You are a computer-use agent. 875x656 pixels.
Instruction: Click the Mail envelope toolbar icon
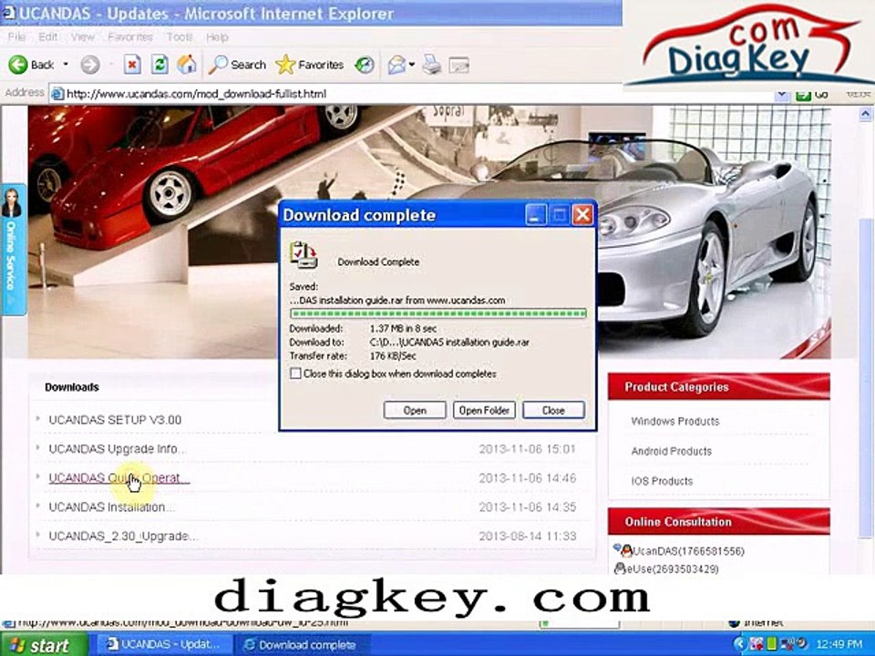point(396,65)
